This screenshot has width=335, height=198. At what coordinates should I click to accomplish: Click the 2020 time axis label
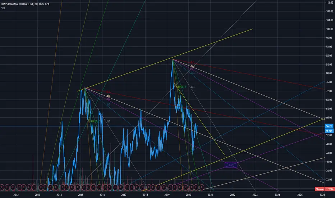[188, 195]
